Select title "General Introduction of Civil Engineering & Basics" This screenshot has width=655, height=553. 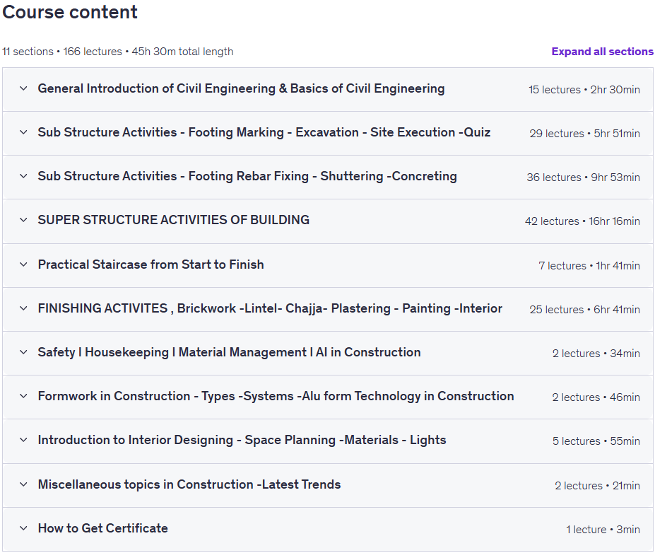pos(241,88)
